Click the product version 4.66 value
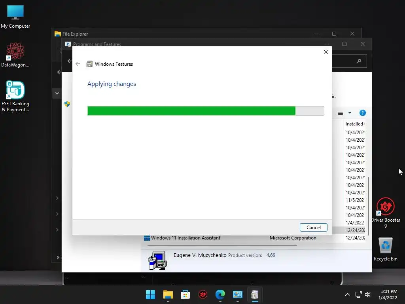This screenshot has width=405, height=304. point(271,255)
